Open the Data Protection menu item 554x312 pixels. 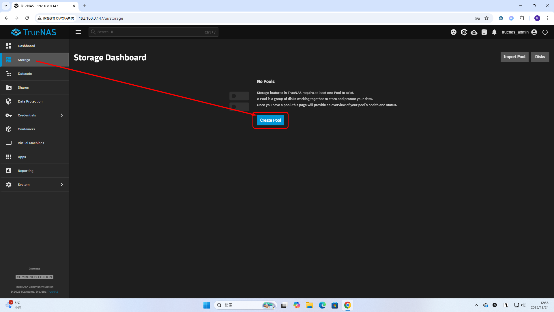tap(30, 101)
